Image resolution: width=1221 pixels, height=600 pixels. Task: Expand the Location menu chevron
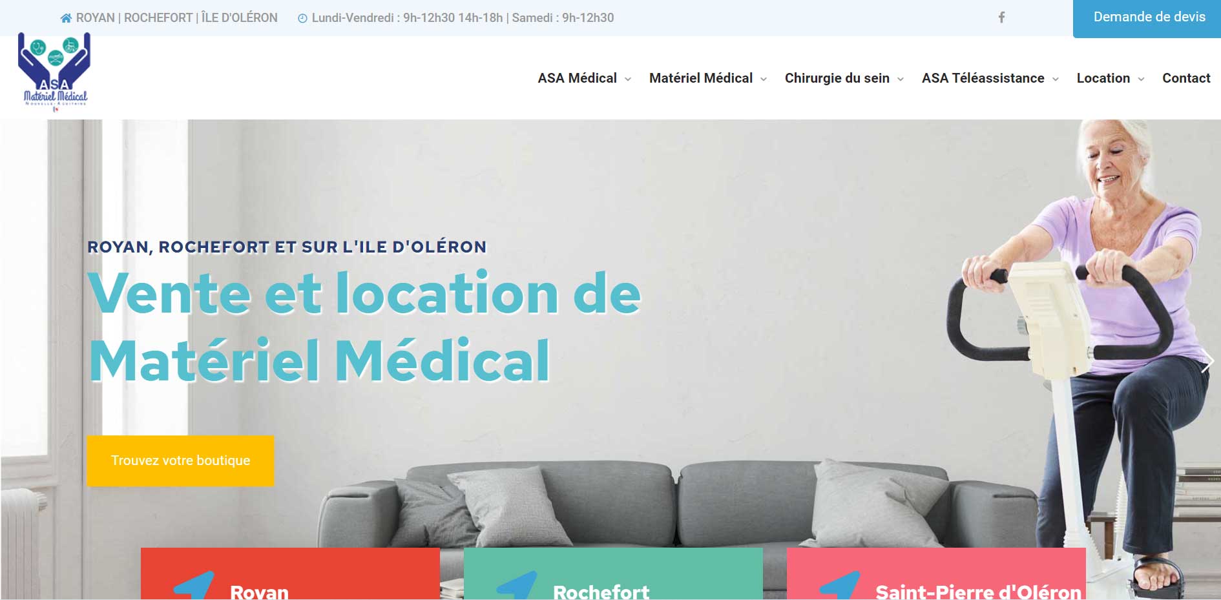coord(1142,79)
